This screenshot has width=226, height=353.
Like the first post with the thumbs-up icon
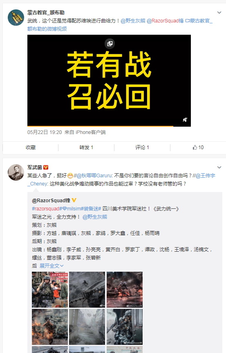(198, 147)
